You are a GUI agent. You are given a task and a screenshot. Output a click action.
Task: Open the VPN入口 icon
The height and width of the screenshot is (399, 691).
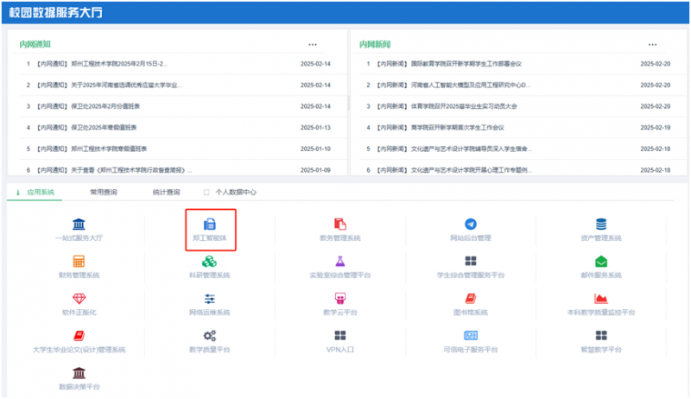pos(339,336)
